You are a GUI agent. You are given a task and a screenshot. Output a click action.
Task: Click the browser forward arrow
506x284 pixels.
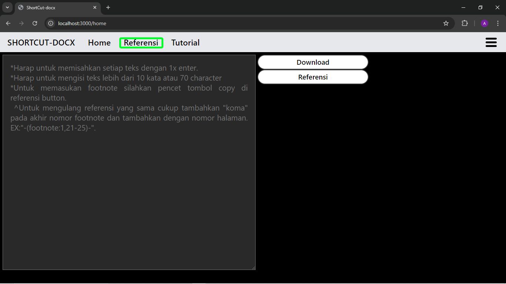(21, 23)
